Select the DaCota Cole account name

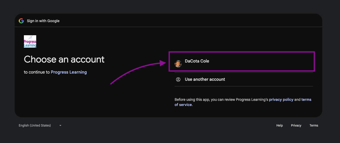point(197,61)
